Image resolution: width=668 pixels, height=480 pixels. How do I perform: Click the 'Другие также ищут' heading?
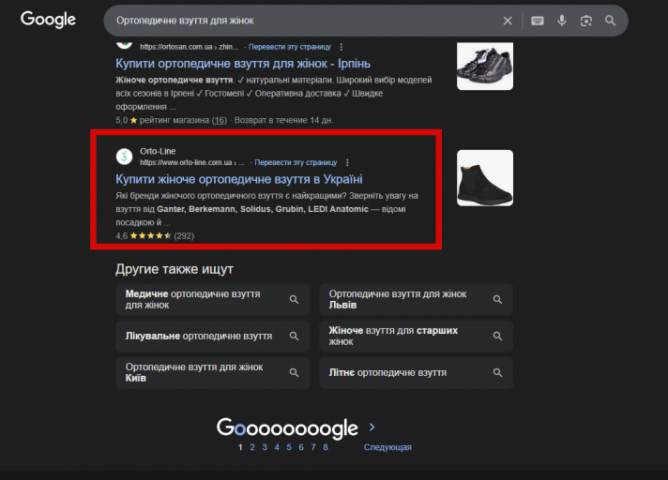coord(175,269)
